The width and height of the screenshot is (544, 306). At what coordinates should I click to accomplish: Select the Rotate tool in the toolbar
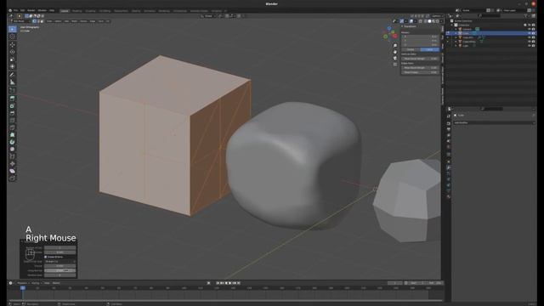coord(12,52)
